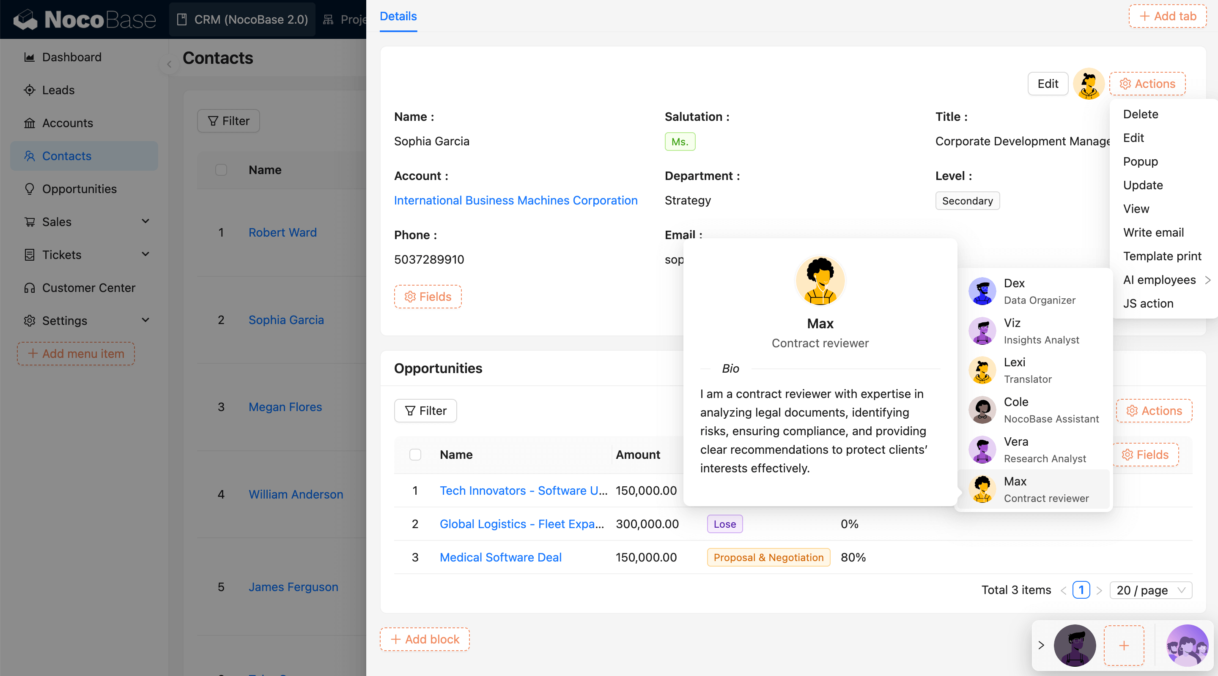Select Viz Insights Analyst avatar
Viewport: 1218px width, 676px height.
[982, 331]
